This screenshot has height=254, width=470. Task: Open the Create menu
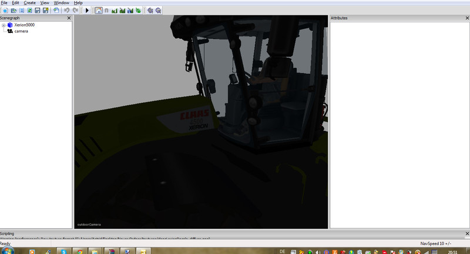[x=30, y=3]
